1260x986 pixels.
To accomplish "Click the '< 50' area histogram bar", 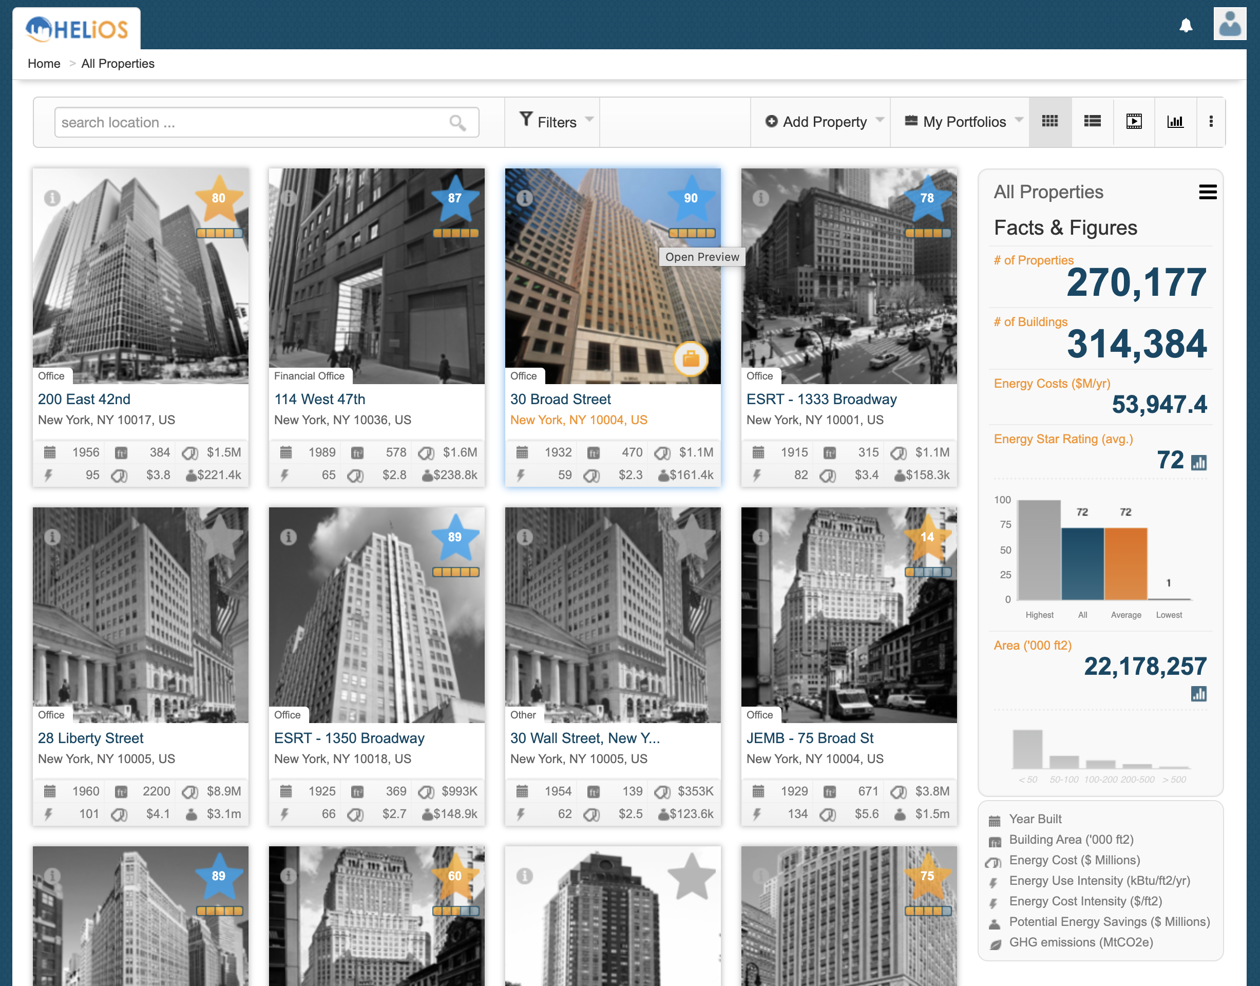I will point(1027,749).
